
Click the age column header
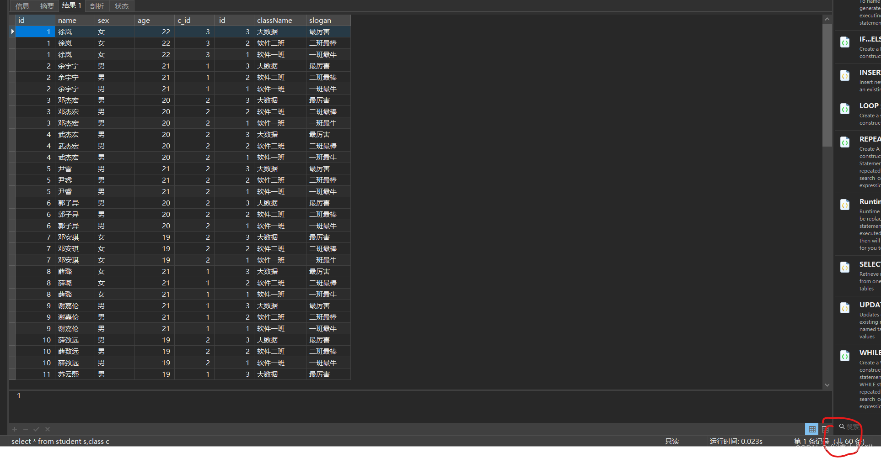coord(155,20)
